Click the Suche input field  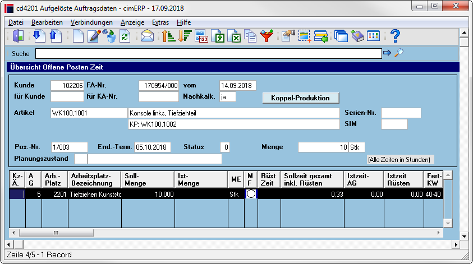(209, 54)
